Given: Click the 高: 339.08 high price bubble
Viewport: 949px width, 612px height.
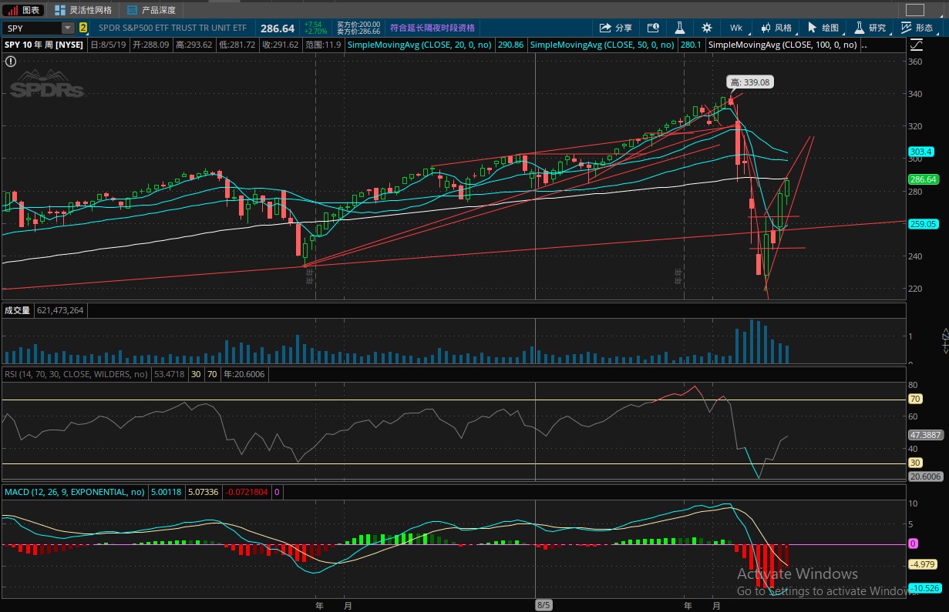Looking at the screenshot, I should [x=750, y=82].
